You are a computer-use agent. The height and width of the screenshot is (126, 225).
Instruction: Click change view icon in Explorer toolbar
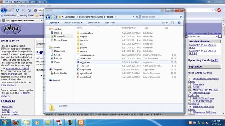point(163,23)
